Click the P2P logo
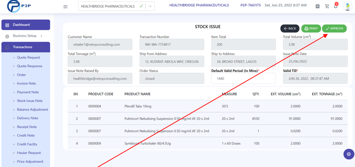The height and width of the screenshot is (167, 355). tap(19, 6)
